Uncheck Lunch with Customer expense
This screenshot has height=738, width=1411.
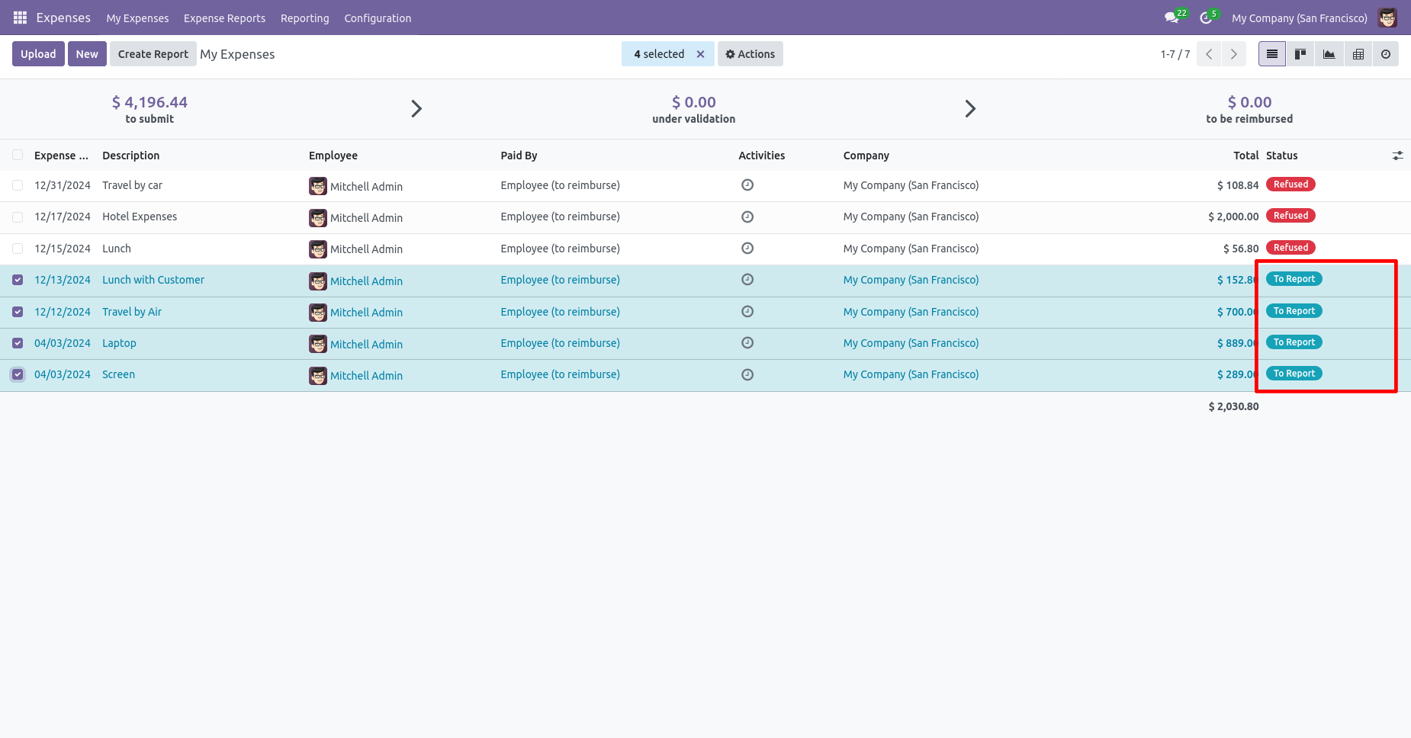[x=18, y=280]
